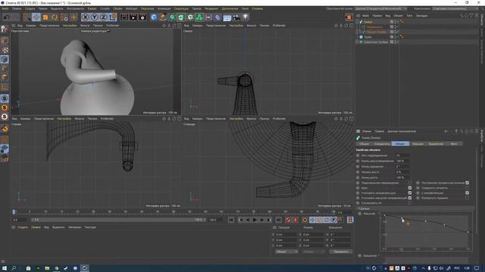The width and height of the screenshot is (485, 272).
Task: Click Render to Picture Viewer icon
Action: click(133, 17)
